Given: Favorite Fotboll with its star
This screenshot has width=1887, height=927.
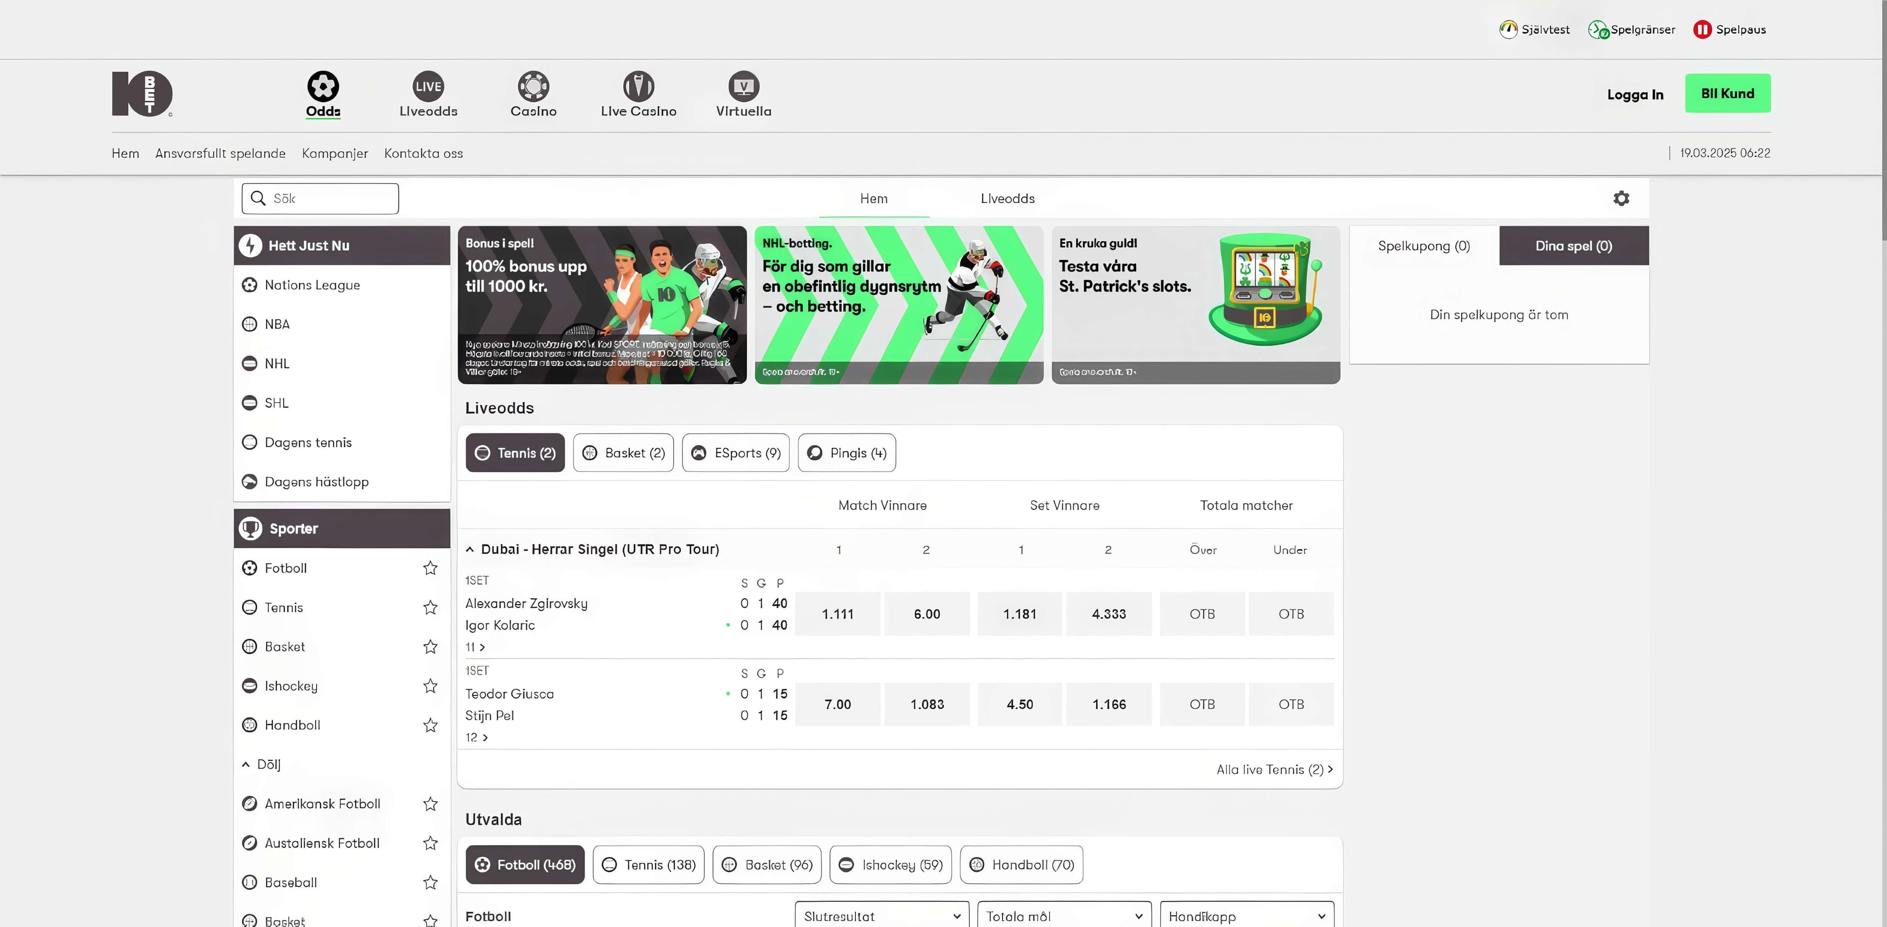Looking at the screenshot, I should pyautogui.click(x=430, y=568).
